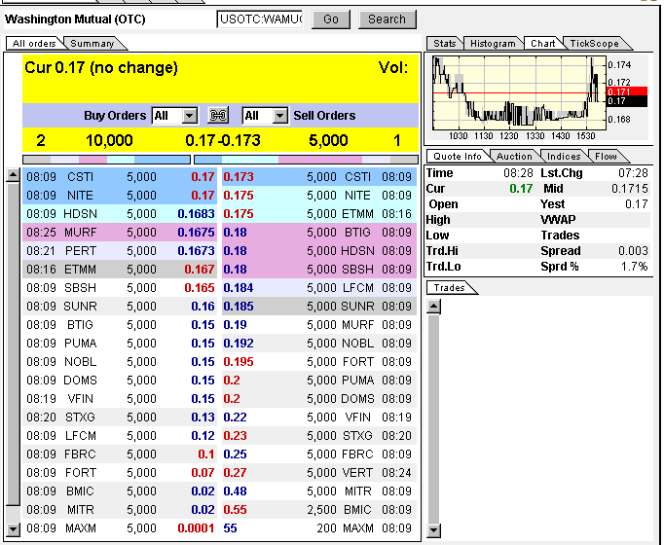Screen dimensions: 664x545
Task: Switch to the All orders tab
Action: point(34,44)
